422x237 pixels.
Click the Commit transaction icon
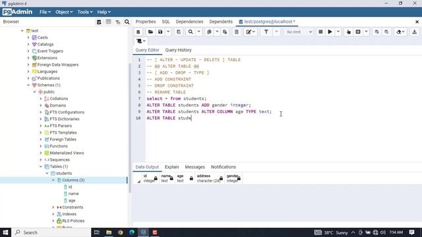[x=377, y=32]
